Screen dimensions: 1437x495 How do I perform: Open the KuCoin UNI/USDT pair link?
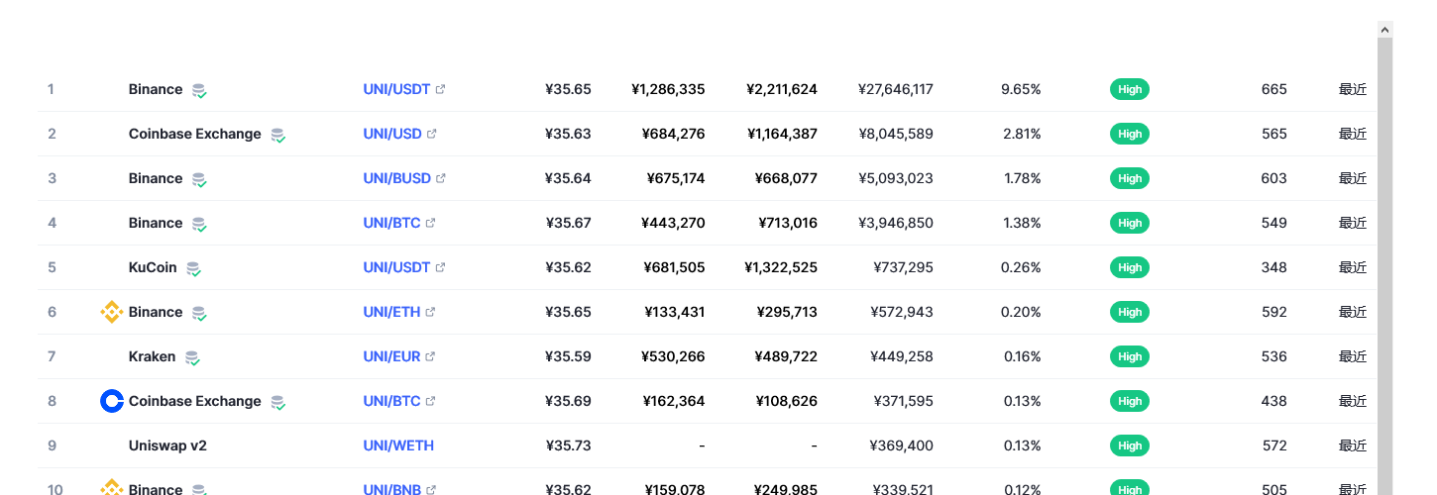[x=396, y=267]
